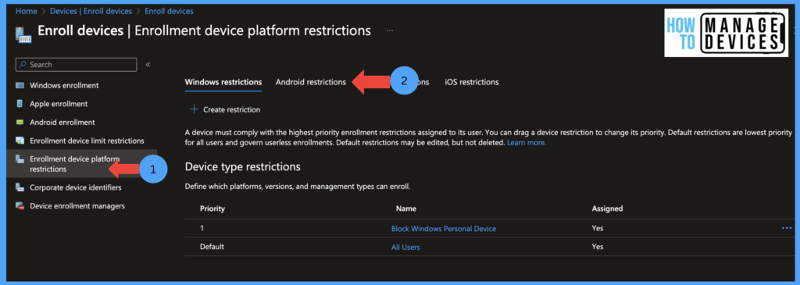Go to Devices | Enroll devices breadcrumb
The width and height of the screenshot is (800, 285).
[x=91, y=11]
